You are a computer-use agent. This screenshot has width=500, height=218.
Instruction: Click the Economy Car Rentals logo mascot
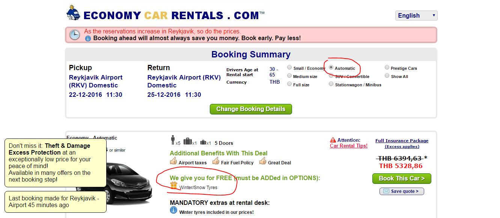point(73,13)
